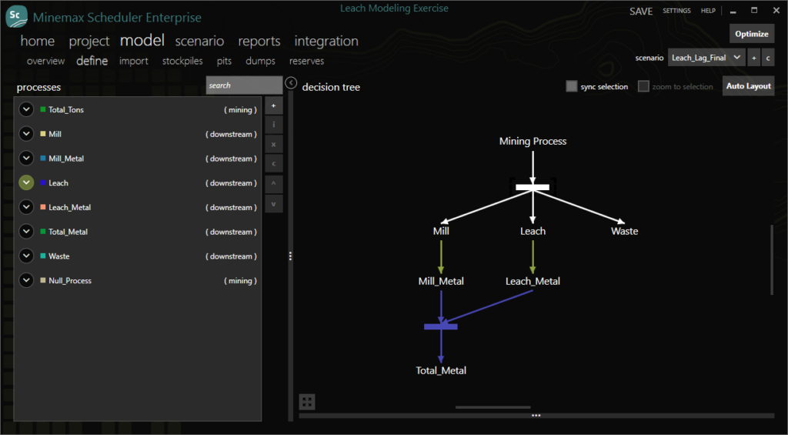
Task: Collapse the processes panel arrow icon
Action: click(290, 82)
